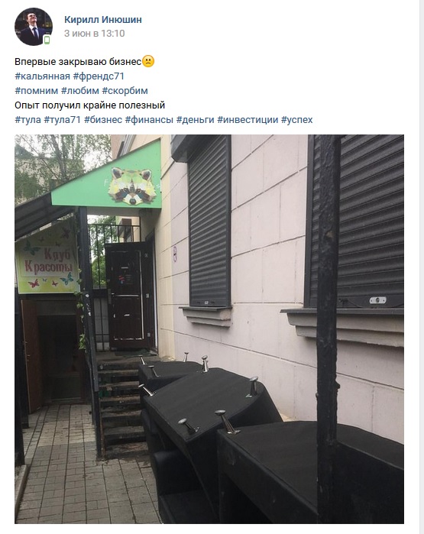The height and width of the screenshot is (534, 424).
Task: Open hashtag #тула71
Action: click(x=63, y=120)
